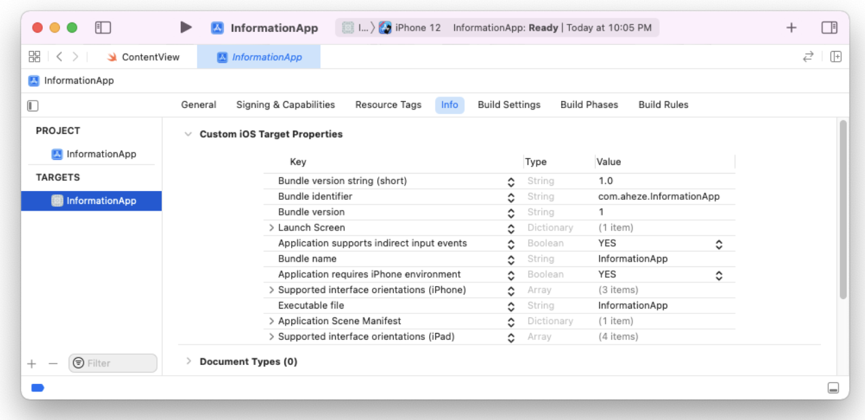Viewport: 865px width, 420px height.
Task: Select the Info tab
Action: [450, 105]
